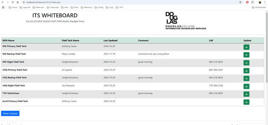Open the Math tutor bookmark folder

tap(39, 7)
